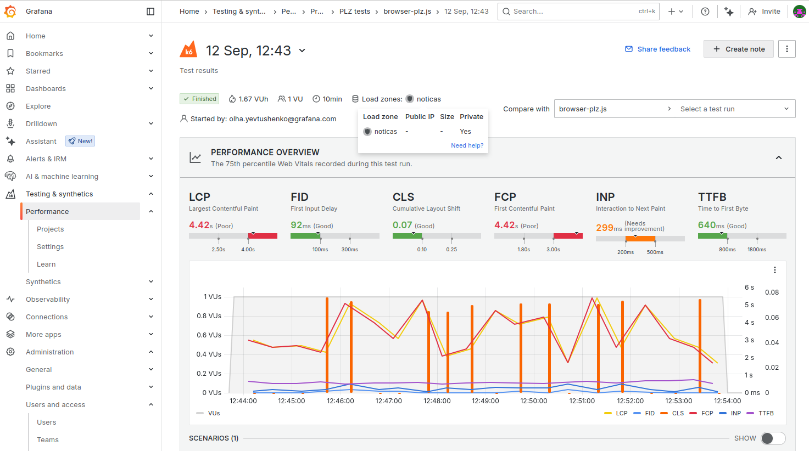The height and width of the screenshot is (451, 809).
Task: Click the user avatar in the top bar
Action: (799, 12)
